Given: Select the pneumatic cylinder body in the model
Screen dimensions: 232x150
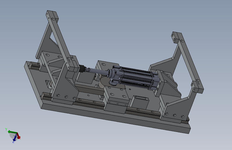Looking at the screenshot, I should 136,77.
